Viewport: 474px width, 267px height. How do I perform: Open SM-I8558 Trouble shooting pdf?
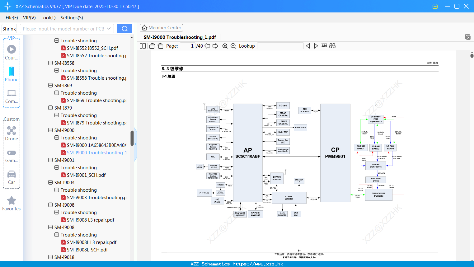[x=94, y=78]
